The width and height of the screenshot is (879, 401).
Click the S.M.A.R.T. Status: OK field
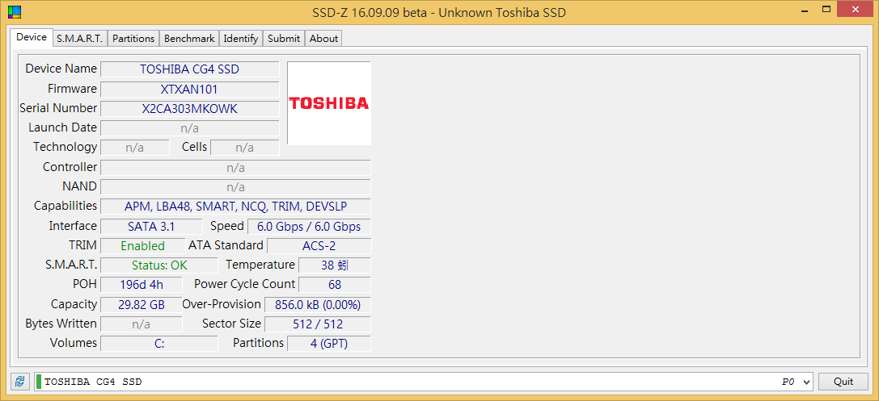tap(159, 265)
